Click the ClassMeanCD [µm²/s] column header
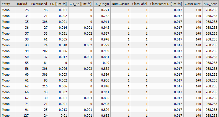Image resolution: width=219 pixels, height=117 pixels. (x=166, y=4)
